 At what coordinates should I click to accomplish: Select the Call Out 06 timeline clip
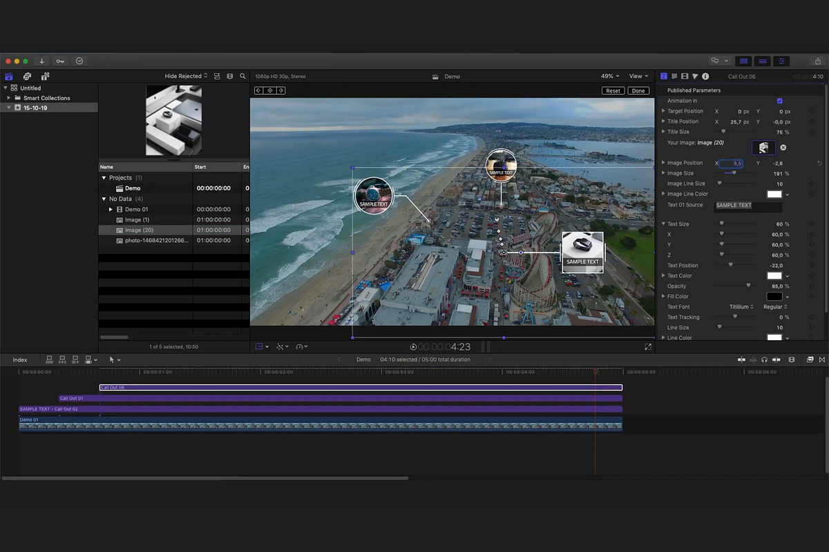[361, 388]
